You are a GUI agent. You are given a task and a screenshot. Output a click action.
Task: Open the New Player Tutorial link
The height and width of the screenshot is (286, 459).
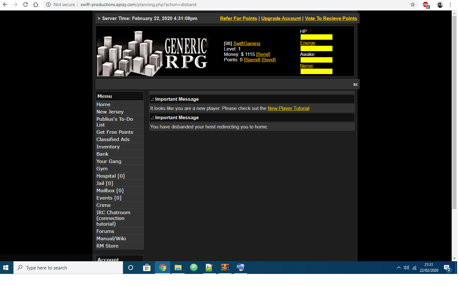[x=288, y=108]
